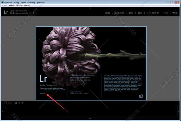Click the Lightroom icon in title bar
The image size is (181, 121).
pyautogui.click(x=2, y=2)
